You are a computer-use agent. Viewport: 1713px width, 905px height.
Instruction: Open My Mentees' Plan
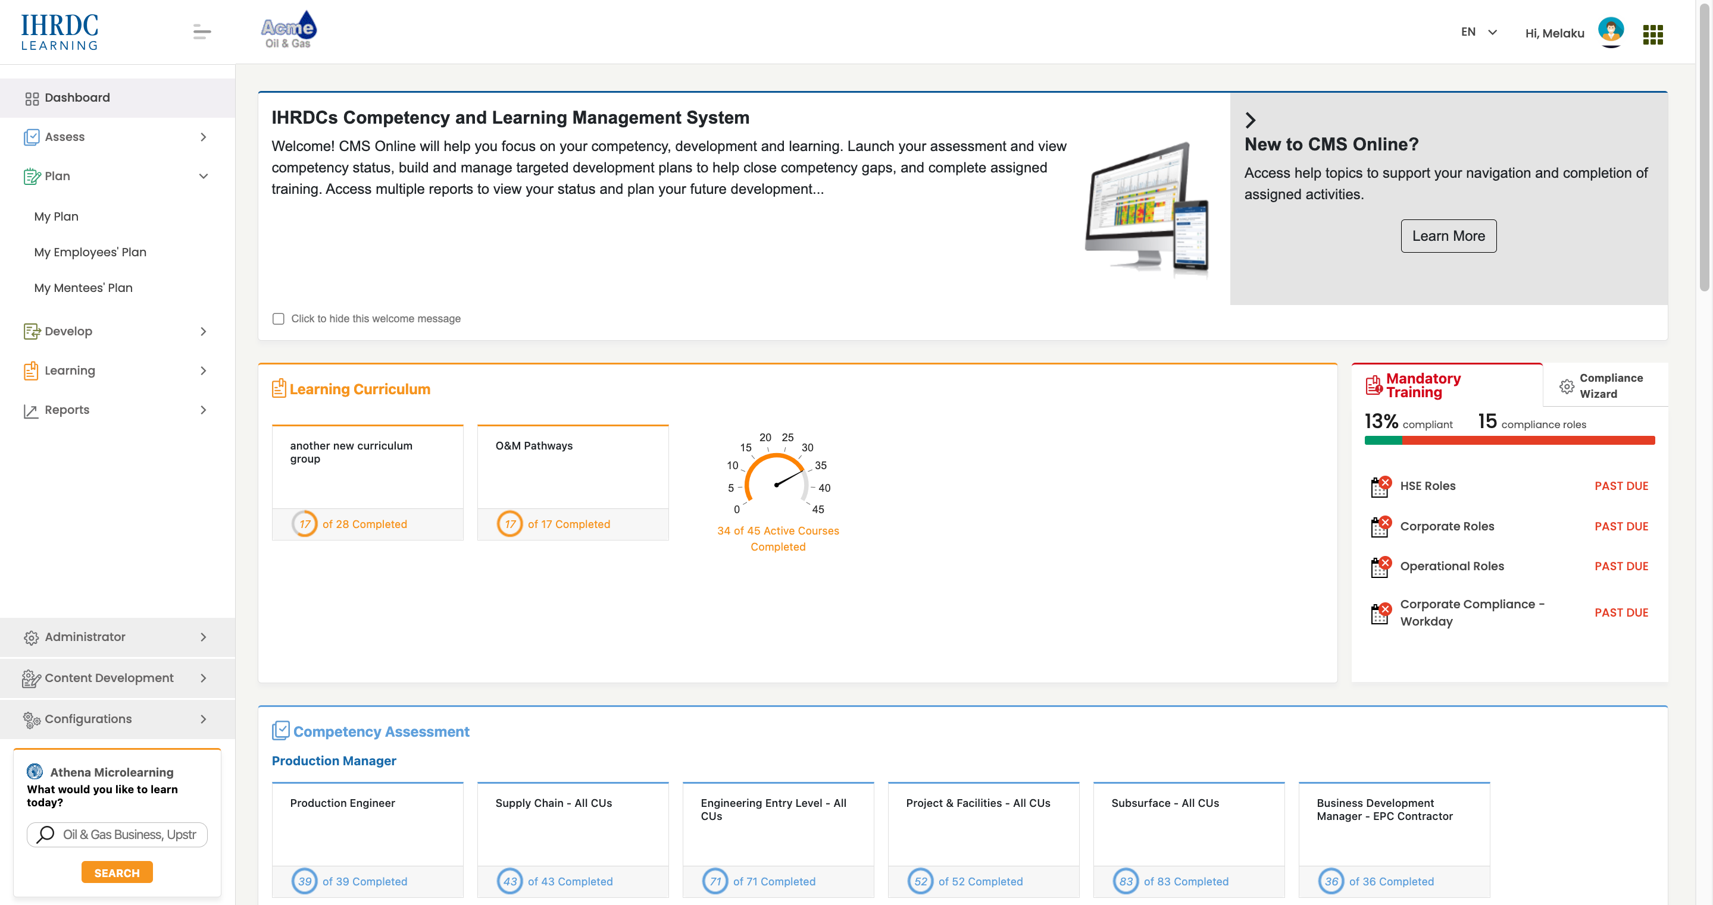(83, 288)
